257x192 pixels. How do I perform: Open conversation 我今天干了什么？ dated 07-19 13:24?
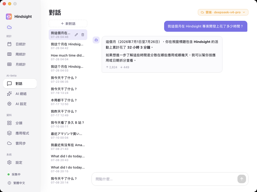tap(68, 91)
